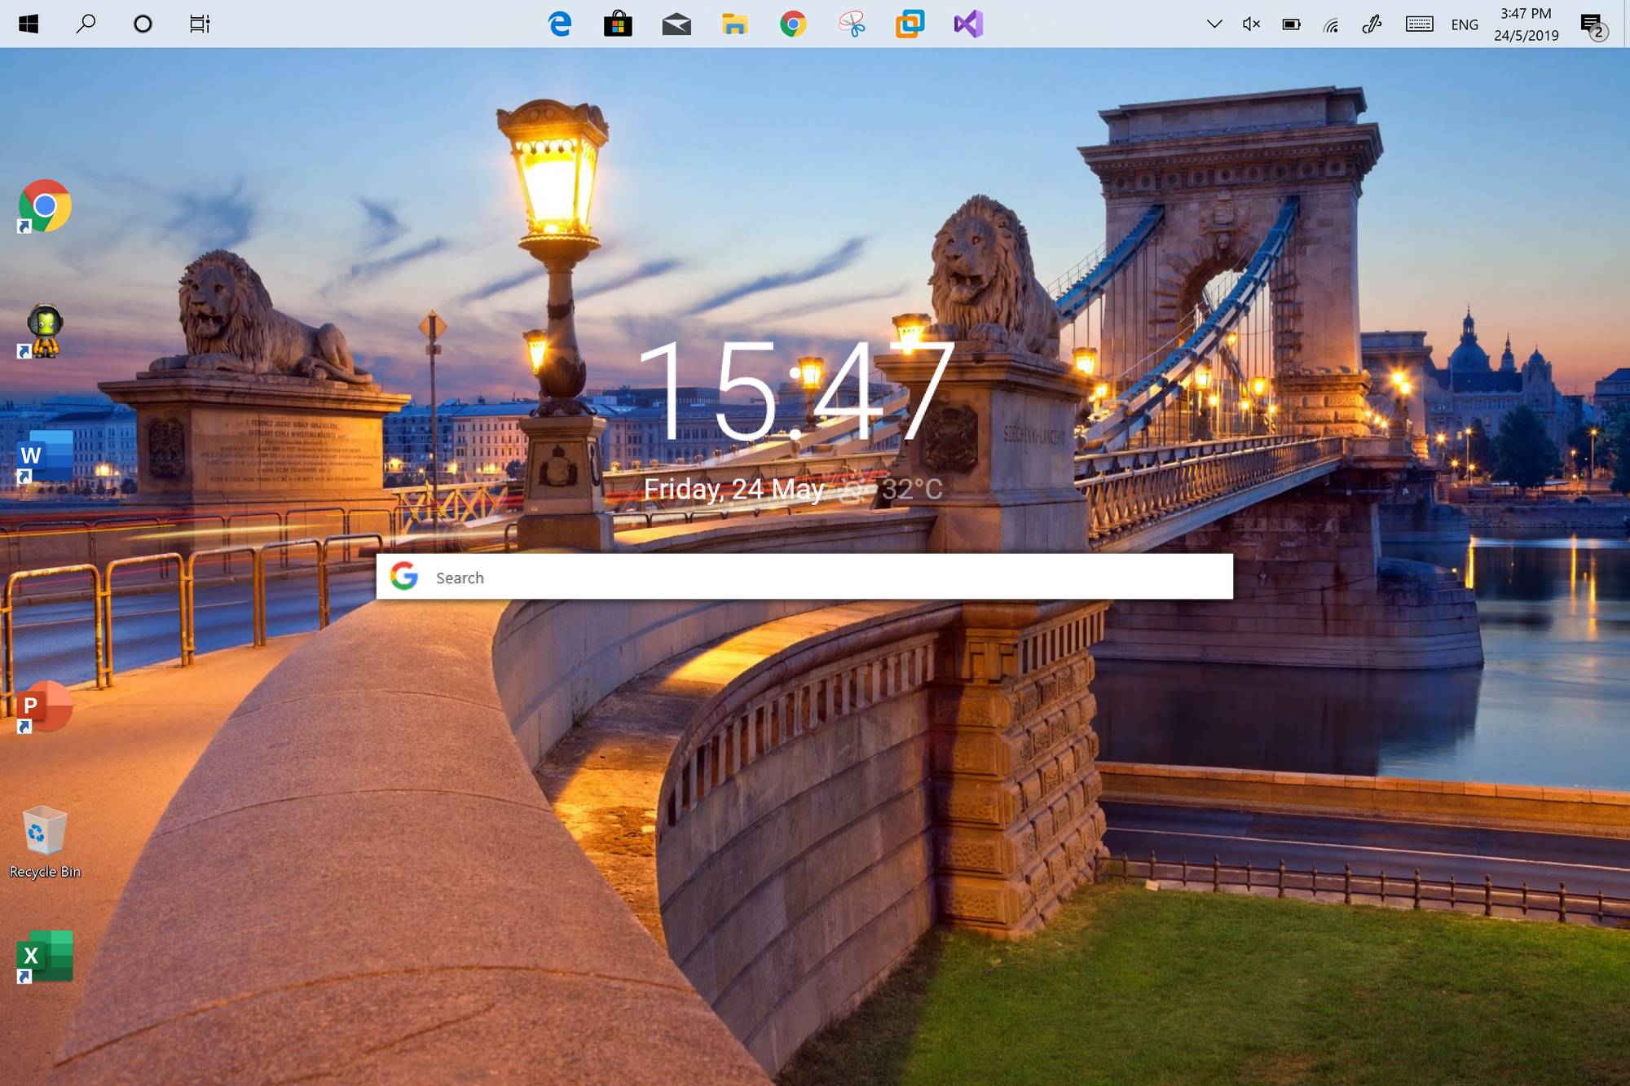Select the Word desktop shortcut
This screenshot has width=1630, height=1086.
pyautogui.click(x=45, y=456)
